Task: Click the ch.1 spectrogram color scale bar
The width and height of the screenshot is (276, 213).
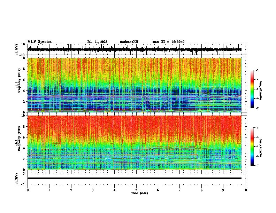Action: click(252, 89)
